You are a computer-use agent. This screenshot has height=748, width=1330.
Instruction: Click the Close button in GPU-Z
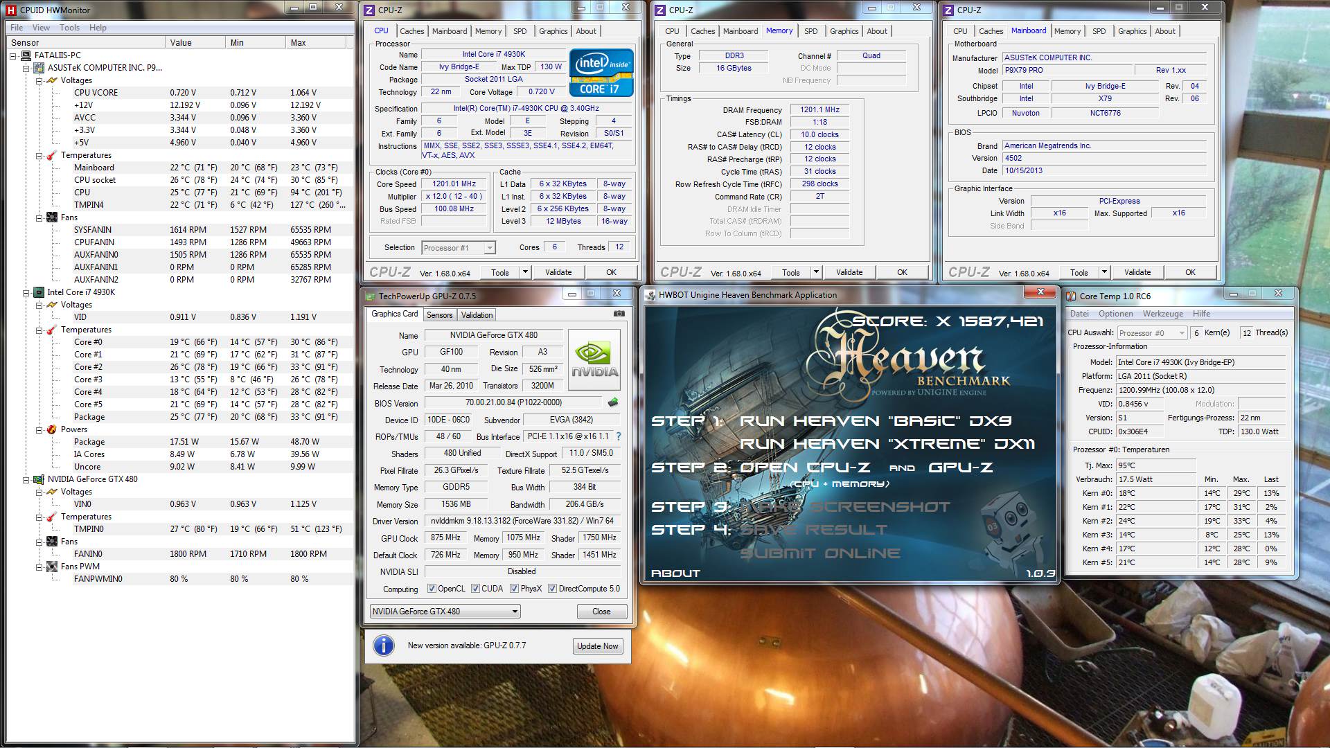click(x=601, y=612)
